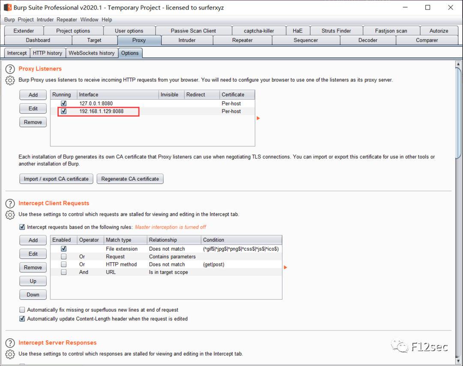Open the Fastjson scan tab
Image resolution: width=463 pixels, height=366 pixels.
[x=391, y=31]
